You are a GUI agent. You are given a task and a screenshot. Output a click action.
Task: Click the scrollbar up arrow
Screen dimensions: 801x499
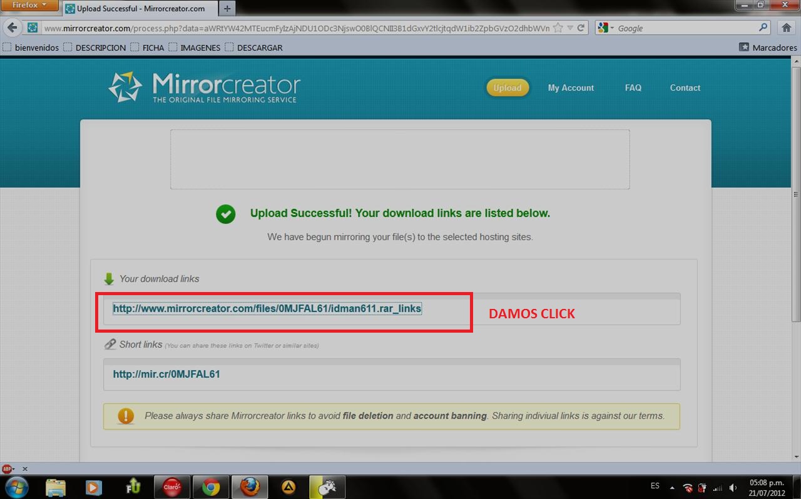796,61
